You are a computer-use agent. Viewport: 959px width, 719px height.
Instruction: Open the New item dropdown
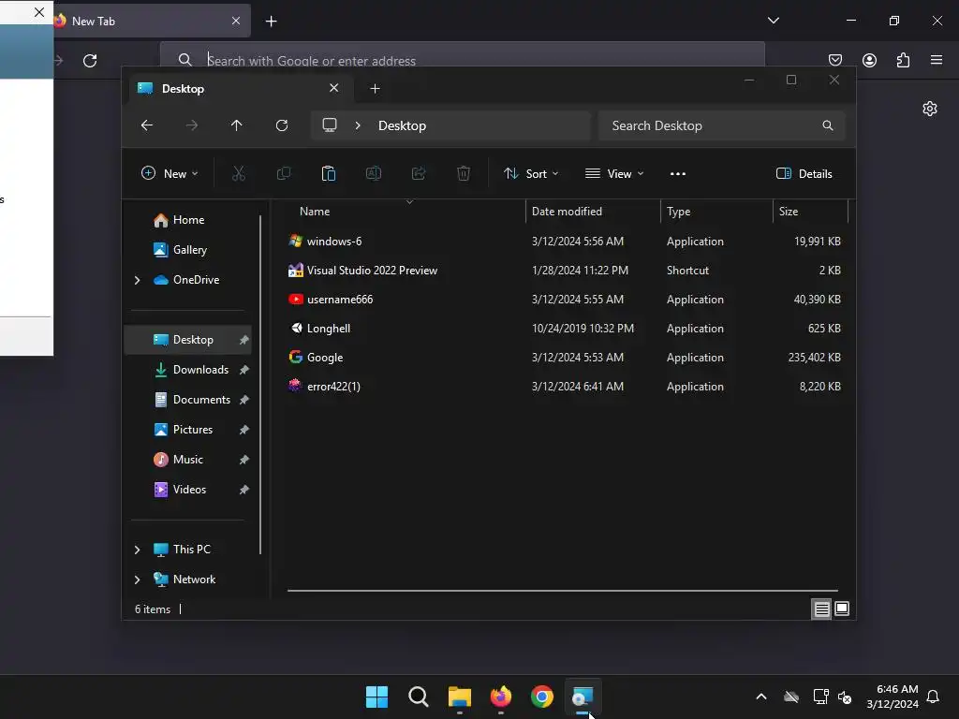pyautogui.click(x=170, y=173)
